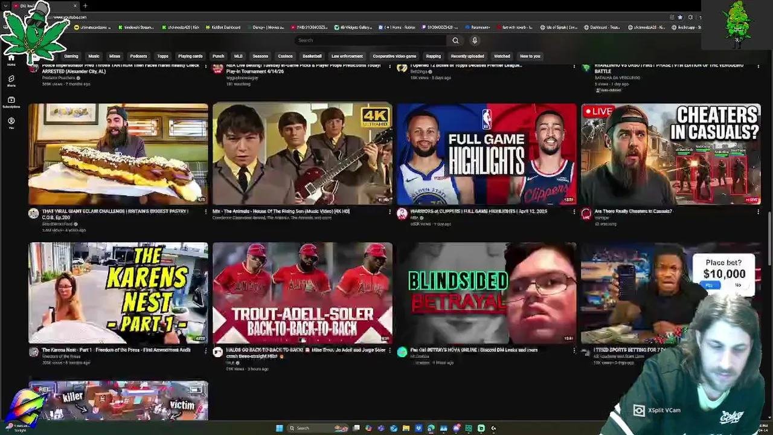Open Dropbox from the taskbar
Image resolution: width=773 pixels, height=435 pixels.
coord(419,428)
